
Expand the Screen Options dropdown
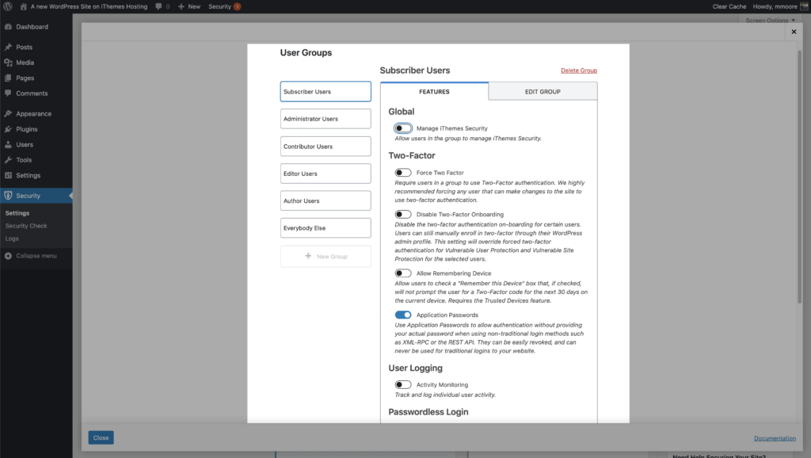coord(770,21)
